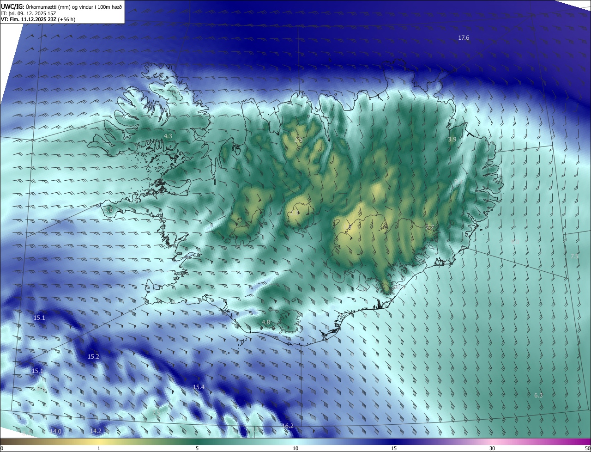Click the 15.4 value southwest of Iceland
Viewport: 591px width, 452px height.
pyautogui.click(x=199, y=387)
